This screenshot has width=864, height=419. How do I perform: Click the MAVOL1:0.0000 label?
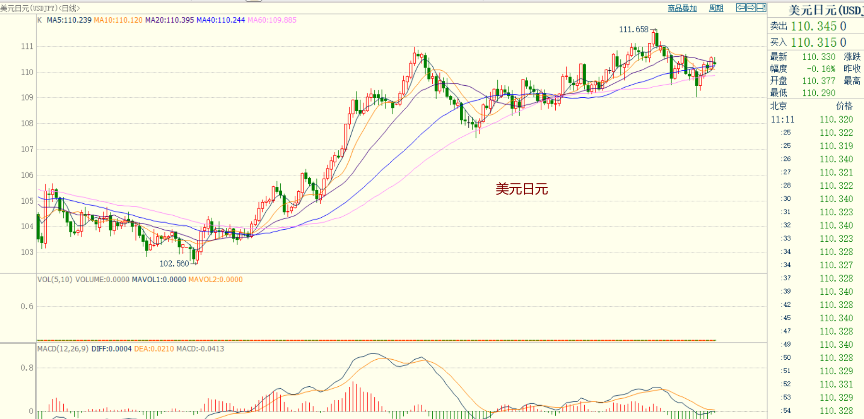pyautogui.click(x=159, y=280)
